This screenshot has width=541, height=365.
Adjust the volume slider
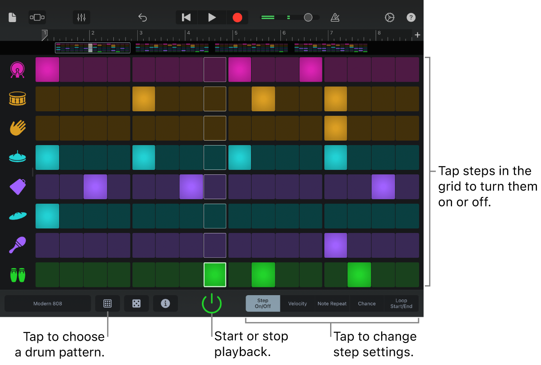(x=308, y=17)
